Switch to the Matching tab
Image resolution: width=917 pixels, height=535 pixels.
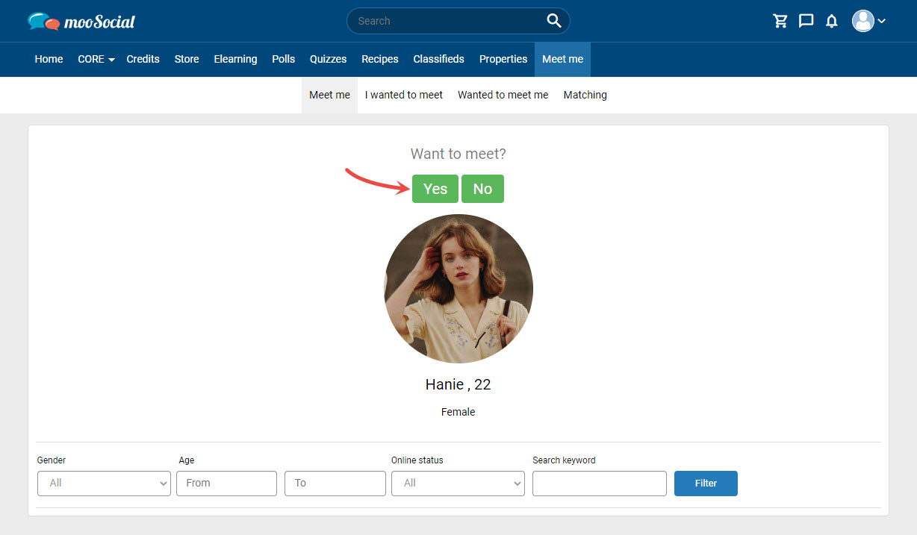click(585, 95)
